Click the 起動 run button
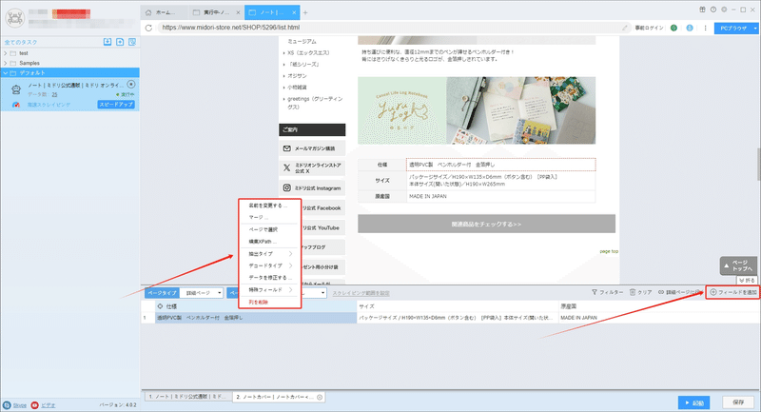761x412 pixels. tap(694, 402)
